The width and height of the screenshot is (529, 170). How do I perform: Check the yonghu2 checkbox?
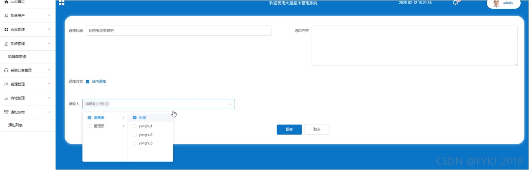(x=134, y=135)
